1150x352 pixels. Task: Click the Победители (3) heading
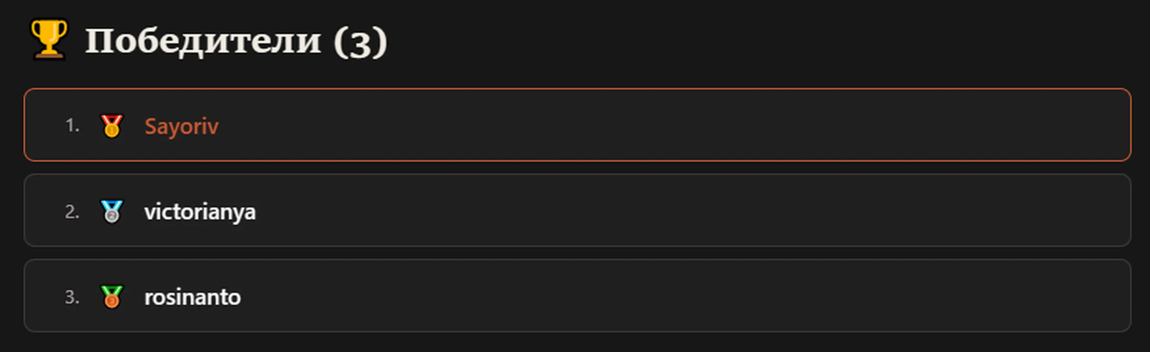[236, 41]
